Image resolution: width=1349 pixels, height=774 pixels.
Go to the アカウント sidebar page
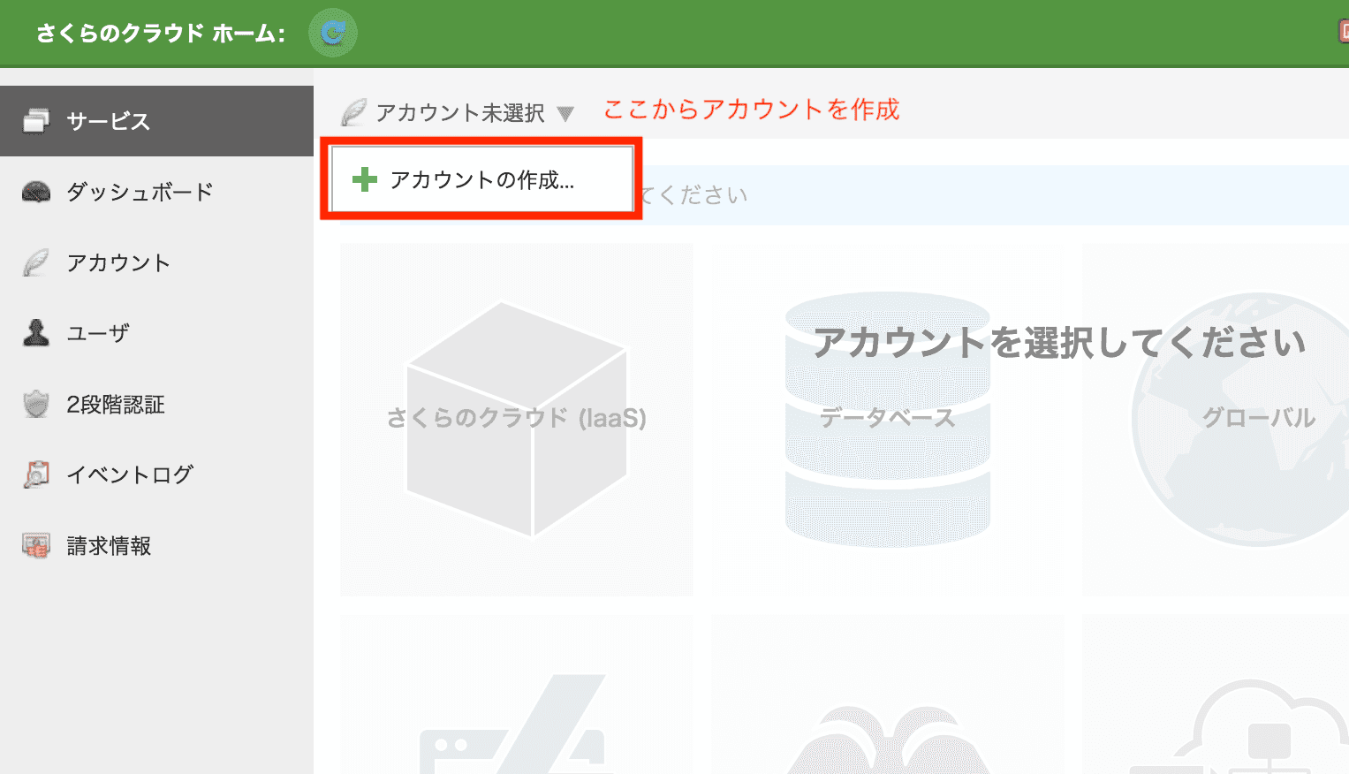point(156,262)
